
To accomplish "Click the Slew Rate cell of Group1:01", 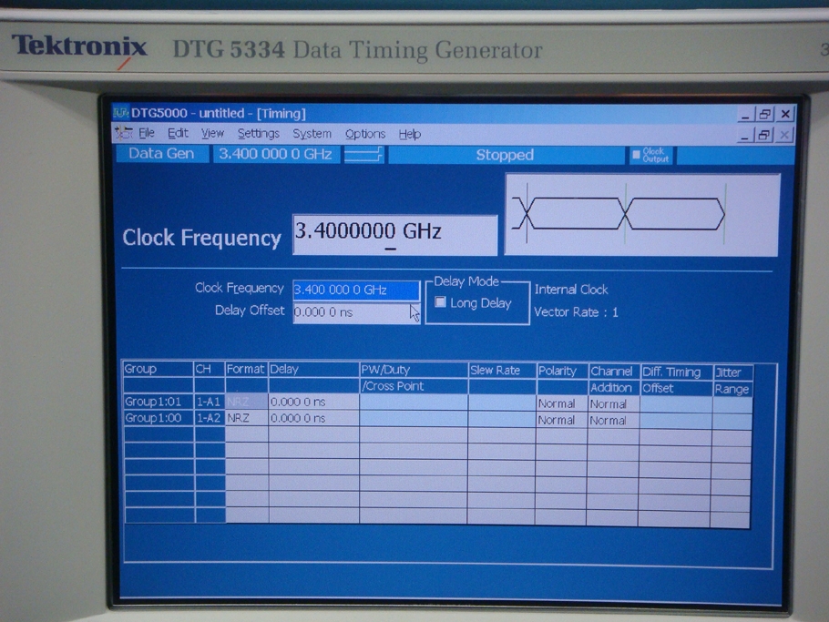I will 502,403.
